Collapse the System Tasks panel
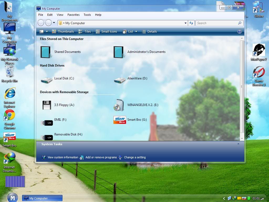This screenshot has width=269, height=202. click(x=238, y=144)
